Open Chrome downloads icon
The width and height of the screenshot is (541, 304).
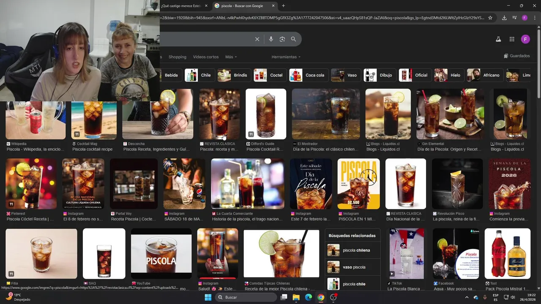504,18
